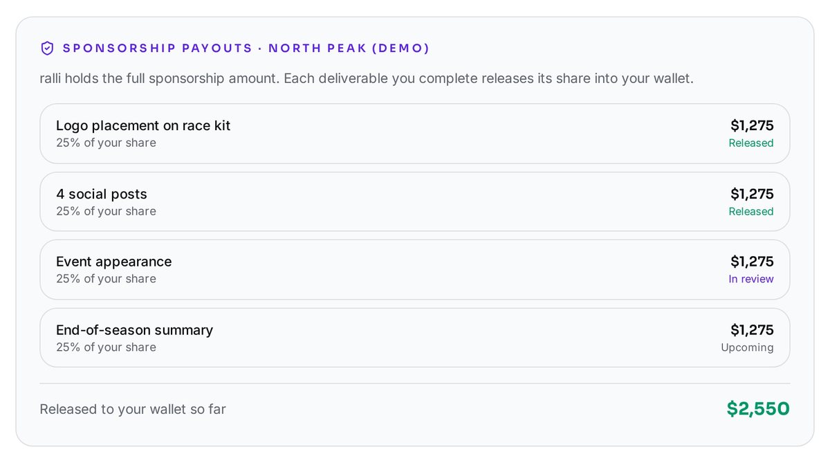Click the Upcoming status label
The width and height of the screenshot is (830, 463).
[x=748, y=347]
